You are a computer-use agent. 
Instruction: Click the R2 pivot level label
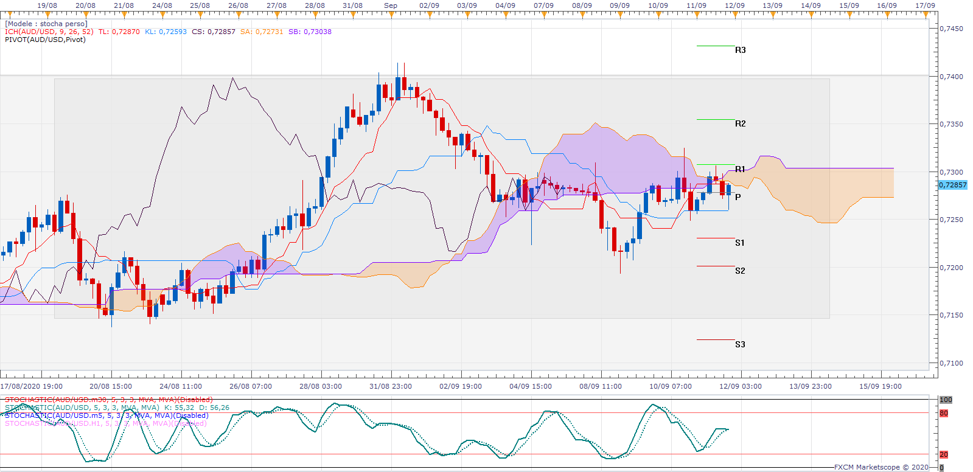coord(740,123)
